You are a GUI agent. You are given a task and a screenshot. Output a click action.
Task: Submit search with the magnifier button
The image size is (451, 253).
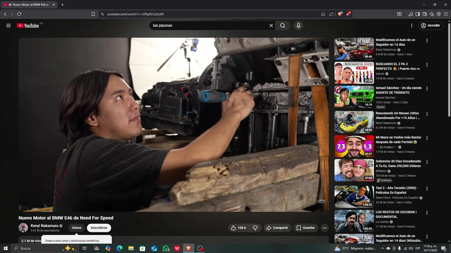click(x=283, y=26)
